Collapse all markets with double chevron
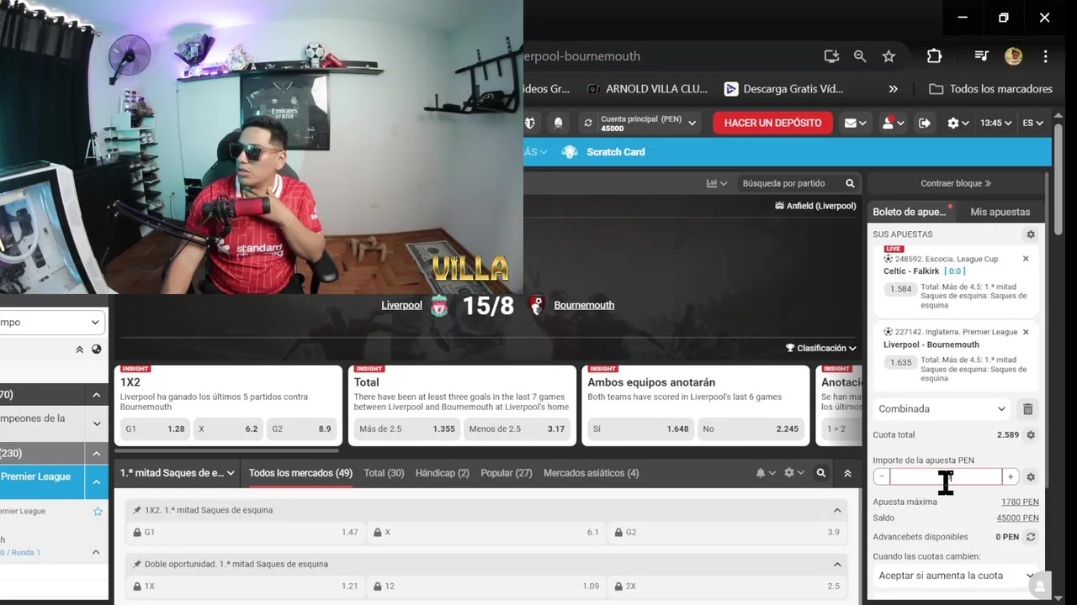This screenshot has height=605, width=1077. pyautogui.click(x=847, y=473)
